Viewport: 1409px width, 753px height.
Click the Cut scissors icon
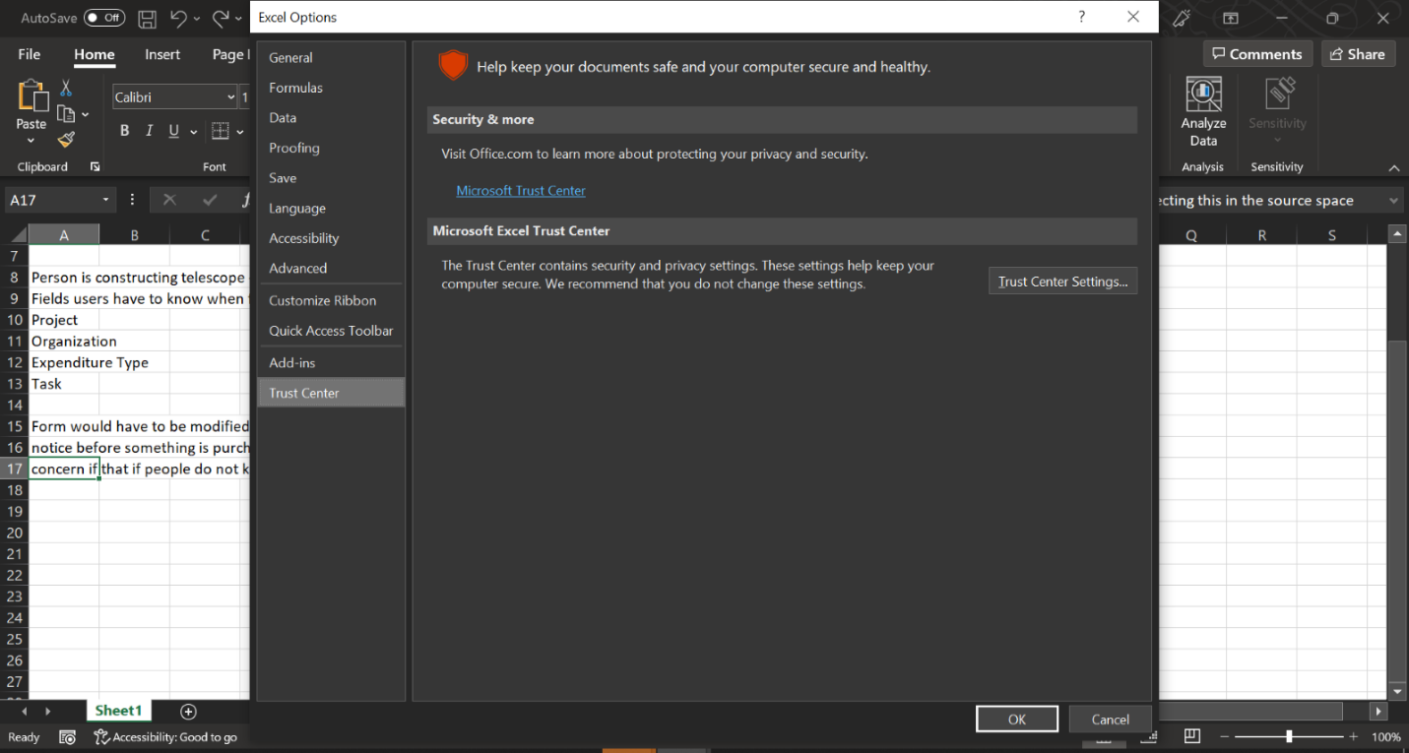tap(66, 89)
